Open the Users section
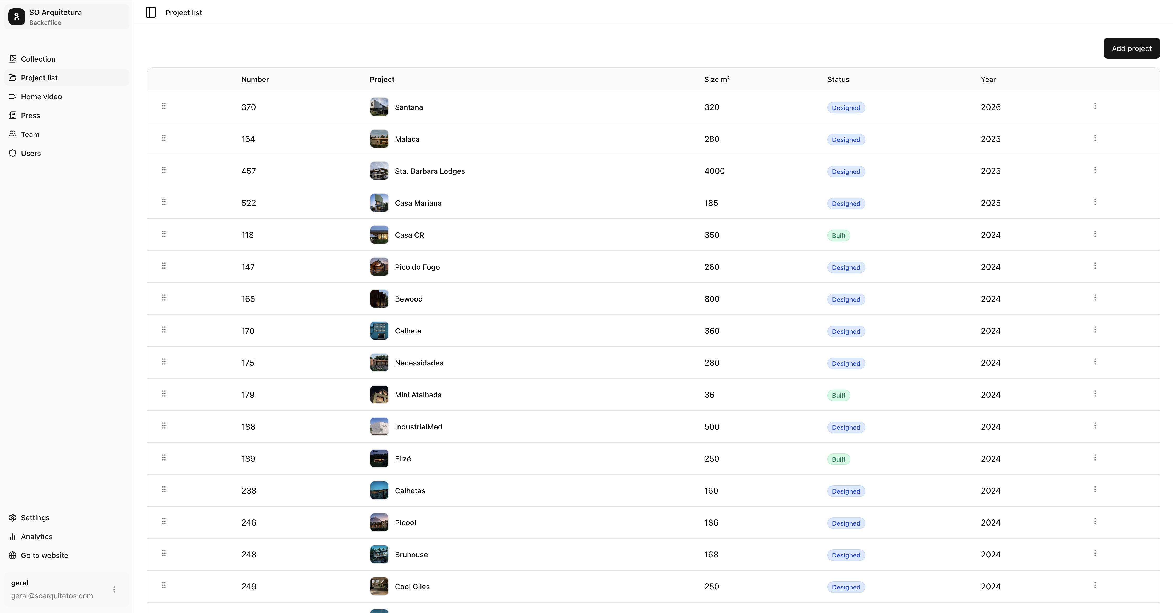The height and width of the screenshot is (613, 1173). tap(67, 153)
